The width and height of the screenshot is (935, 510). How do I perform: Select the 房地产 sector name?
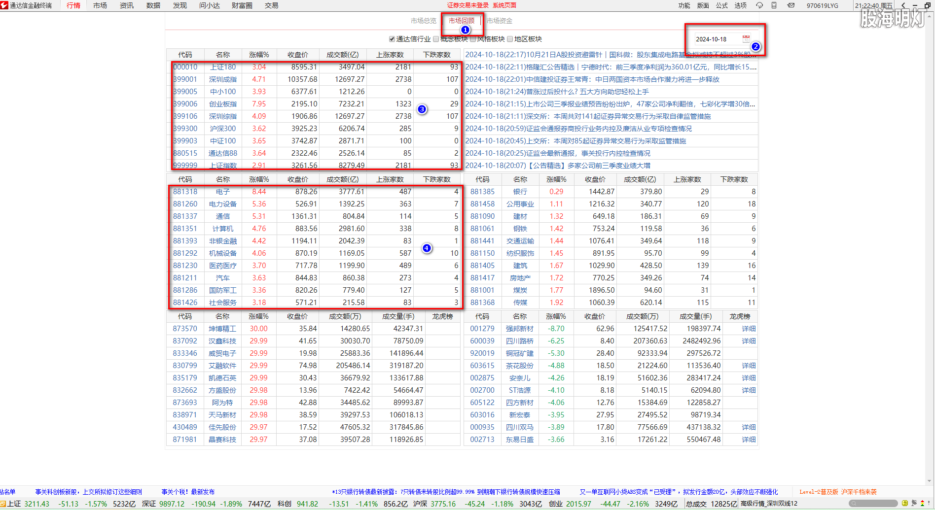click(x=520, y=278)
